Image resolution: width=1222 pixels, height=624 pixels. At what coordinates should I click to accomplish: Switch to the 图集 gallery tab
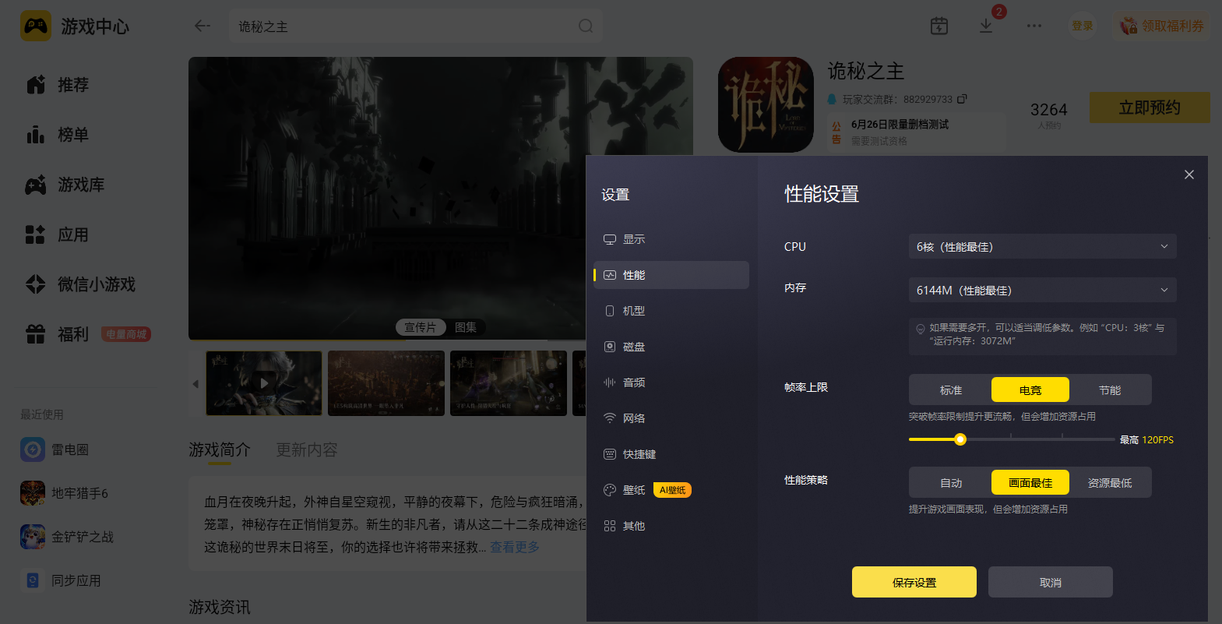(x=466, y=327)
